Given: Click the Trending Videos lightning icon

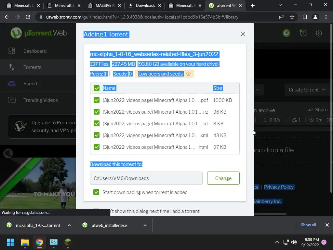Looking at the screenshot, I should [x=12, y=100].
